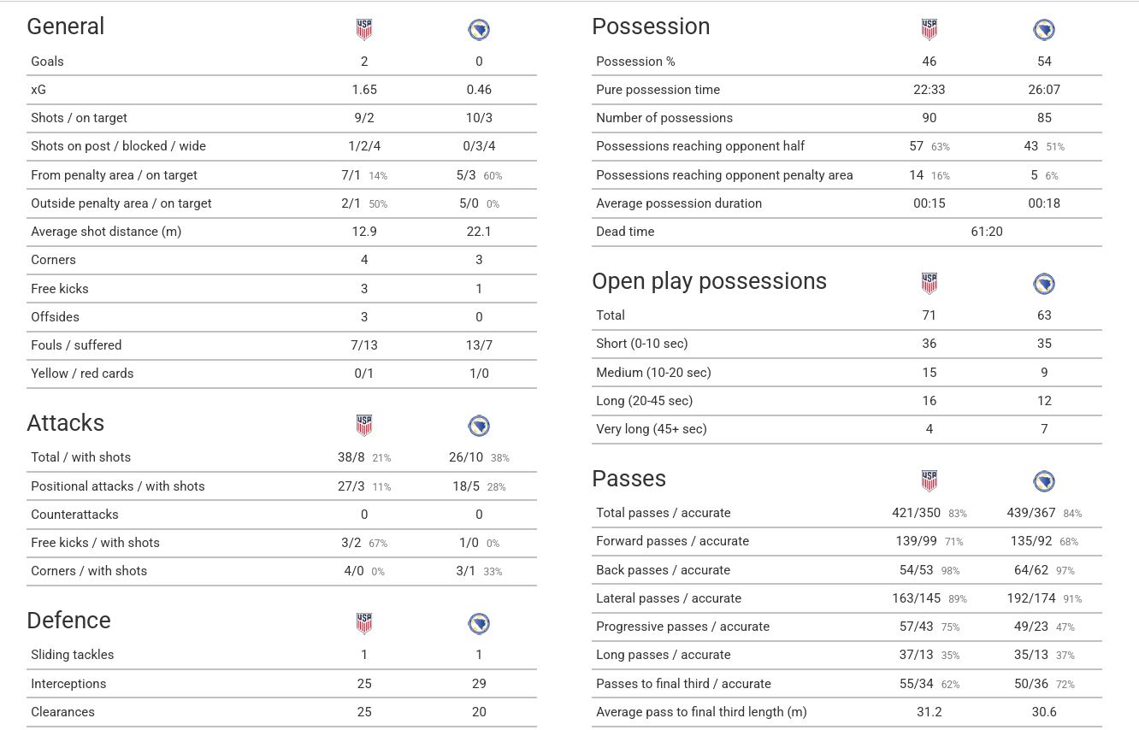The image size is (1139, 730).
Task: Click the Bosnia crest in Possession section
Action: pyautogui.click(x=1044, y=30)
